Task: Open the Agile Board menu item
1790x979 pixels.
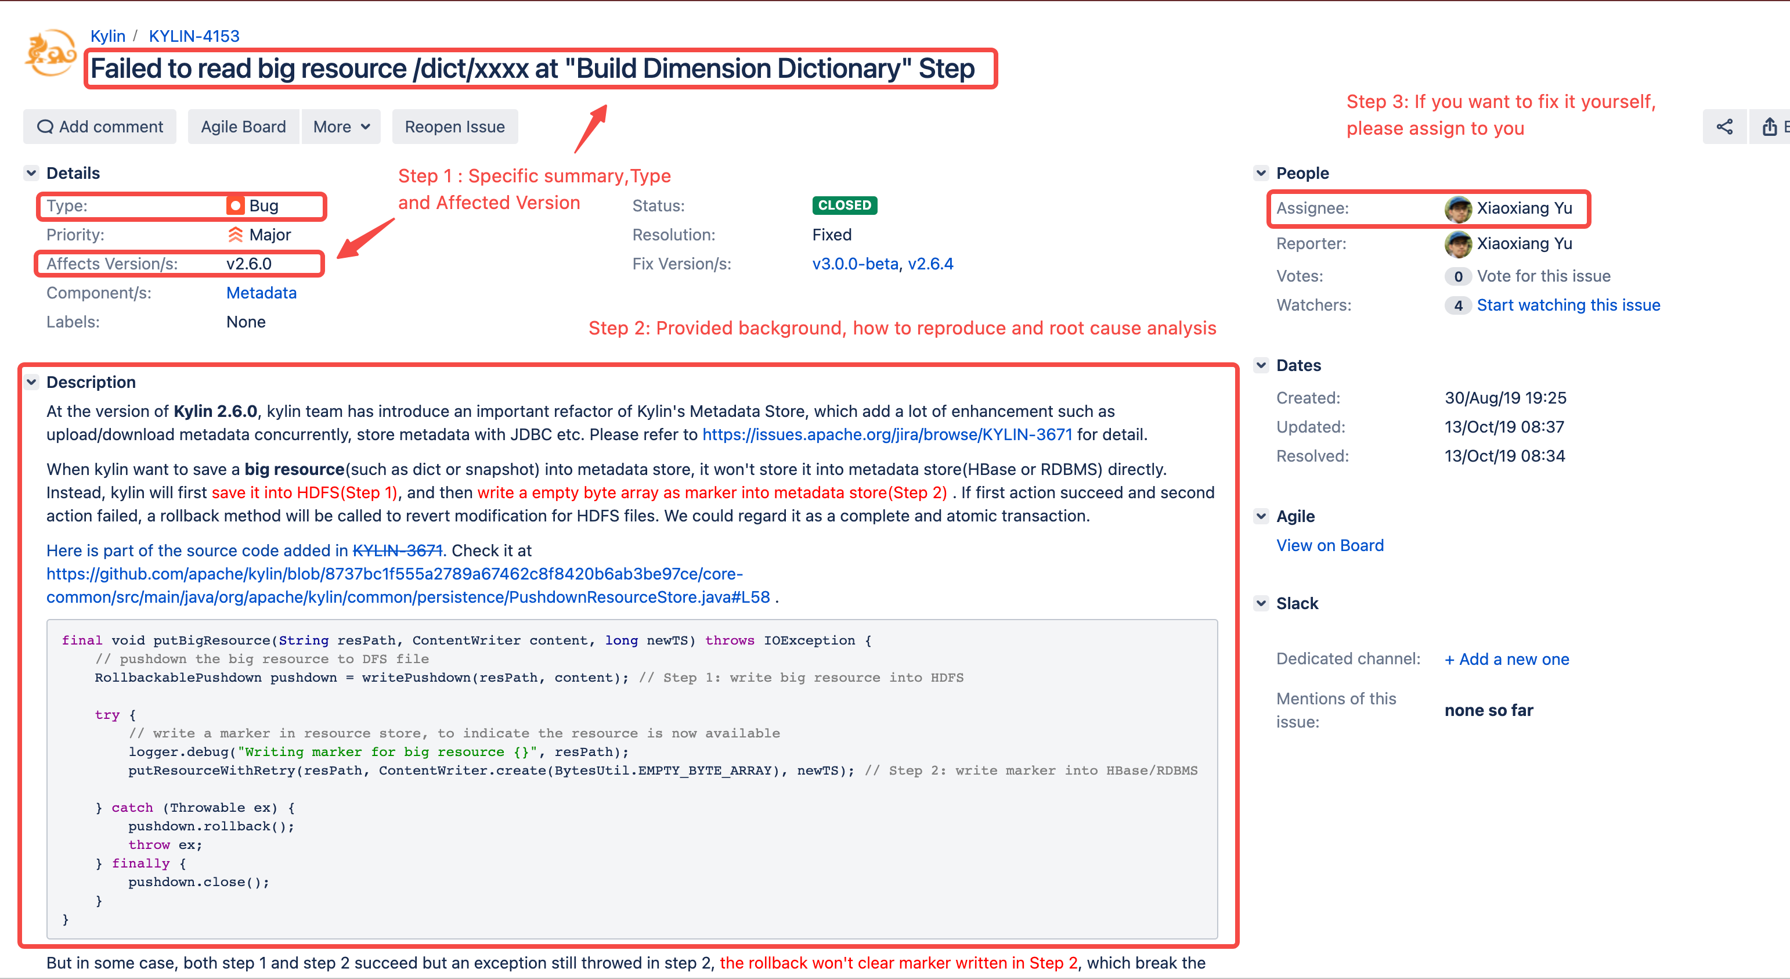Action: click(x=243, y=127)
